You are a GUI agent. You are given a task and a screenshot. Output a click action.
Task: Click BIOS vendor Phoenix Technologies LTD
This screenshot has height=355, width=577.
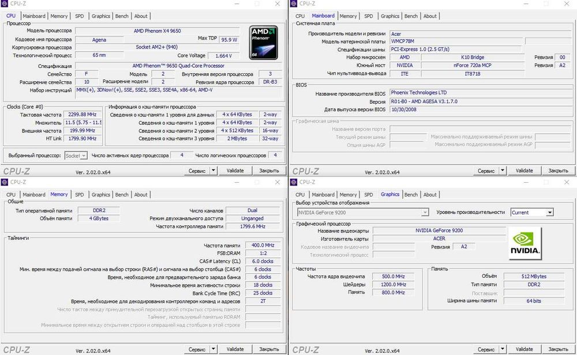481,93
